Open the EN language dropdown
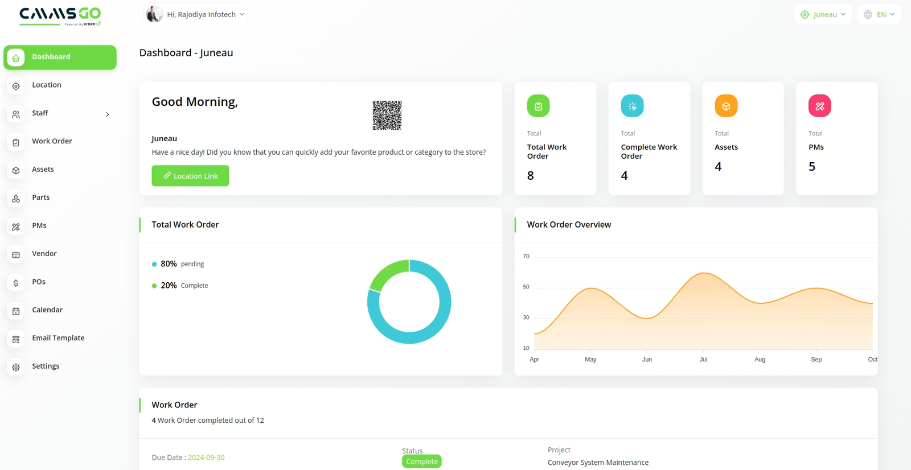 click(879, 14)
